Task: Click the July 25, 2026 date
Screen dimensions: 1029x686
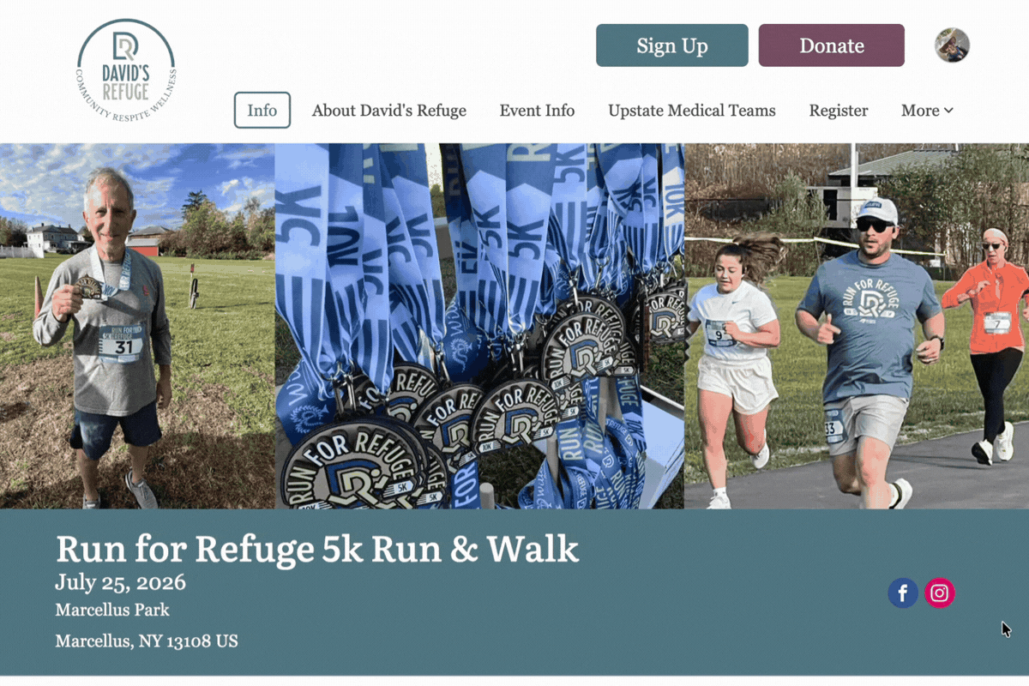Action: click(121, 583)
